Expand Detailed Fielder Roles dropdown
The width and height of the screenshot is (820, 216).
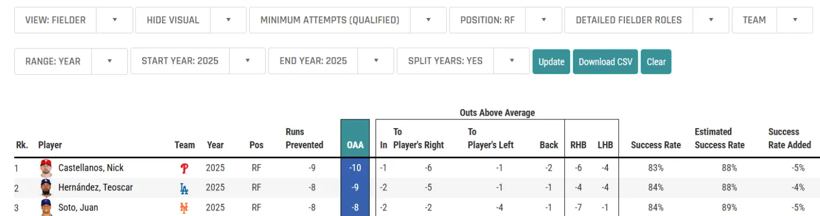pyautogui.click(x=711, y=20)
